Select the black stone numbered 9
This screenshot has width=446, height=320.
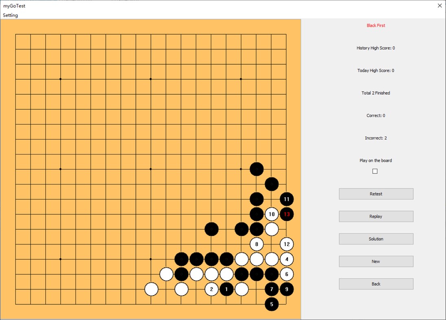coord(286,289)
